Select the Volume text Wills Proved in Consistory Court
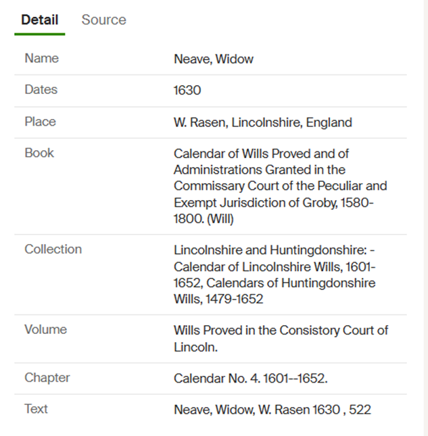Image resolution: width=428 pixels, height=436 pixels. pos(281,339)
